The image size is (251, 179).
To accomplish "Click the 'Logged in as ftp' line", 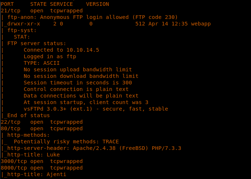I will 50,56.
